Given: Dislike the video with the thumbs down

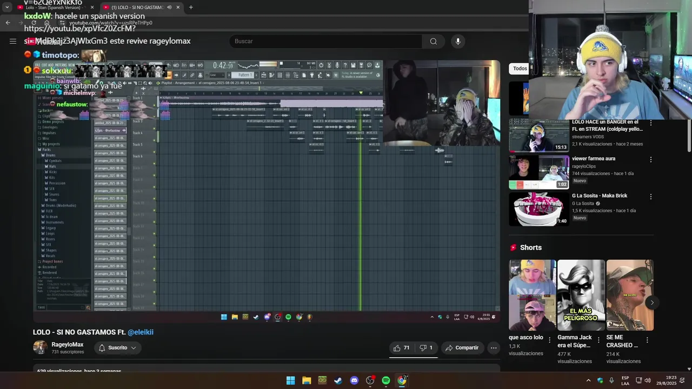Looking at the screenshot, I should [426, 348].
